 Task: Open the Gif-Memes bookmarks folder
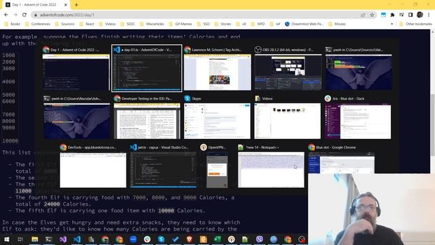click(180, 24)
